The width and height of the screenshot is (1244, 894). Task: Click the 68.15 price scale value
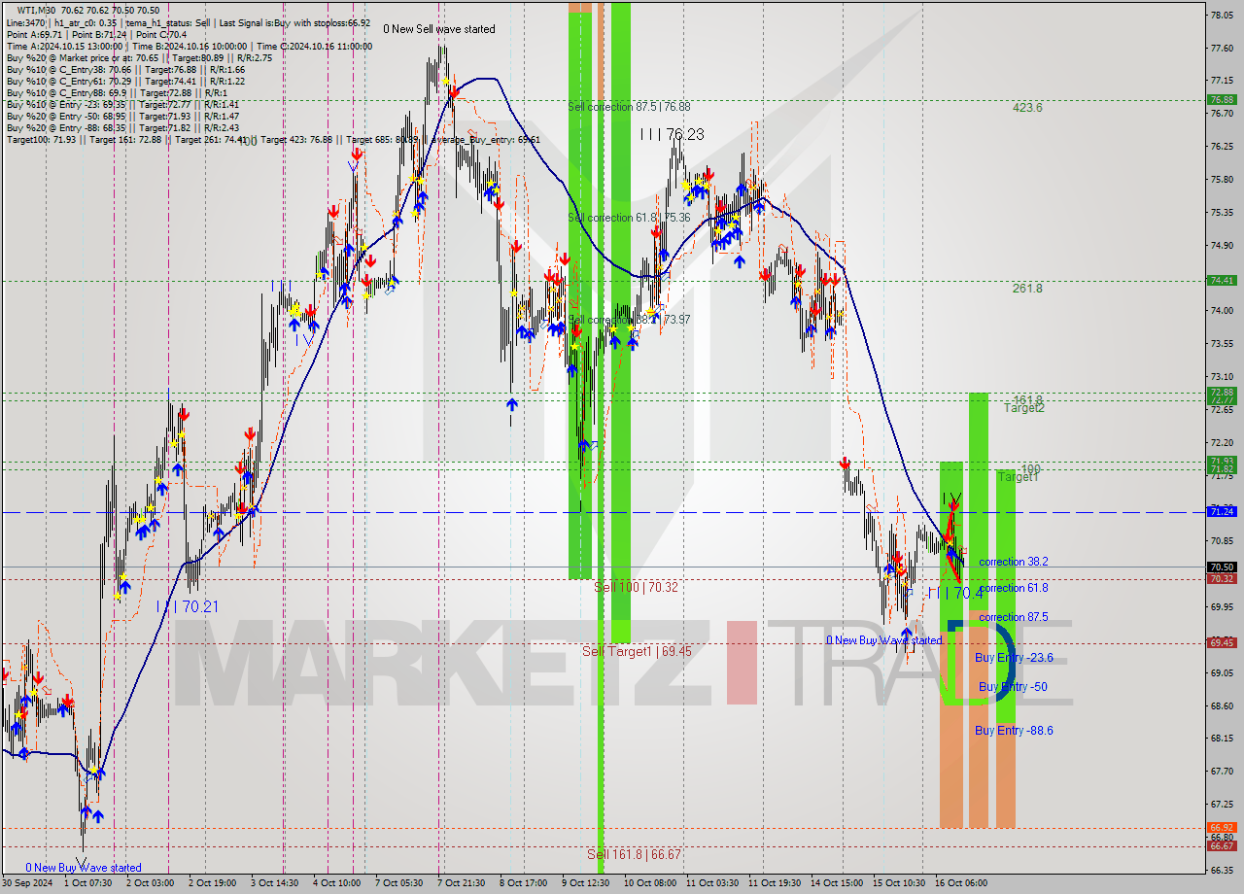pos(1222,738)
